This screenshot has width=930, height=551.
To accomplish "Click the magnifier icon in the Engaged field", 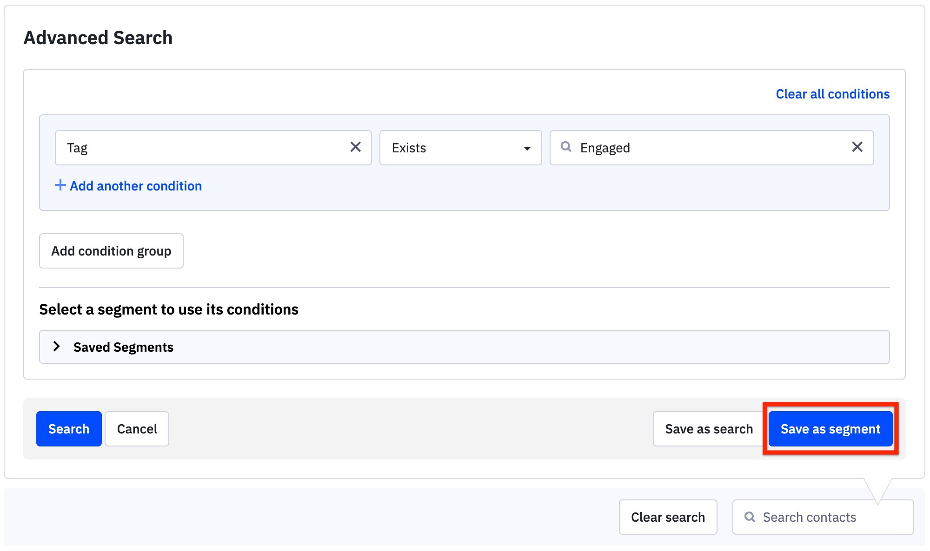I will [566, 147].
